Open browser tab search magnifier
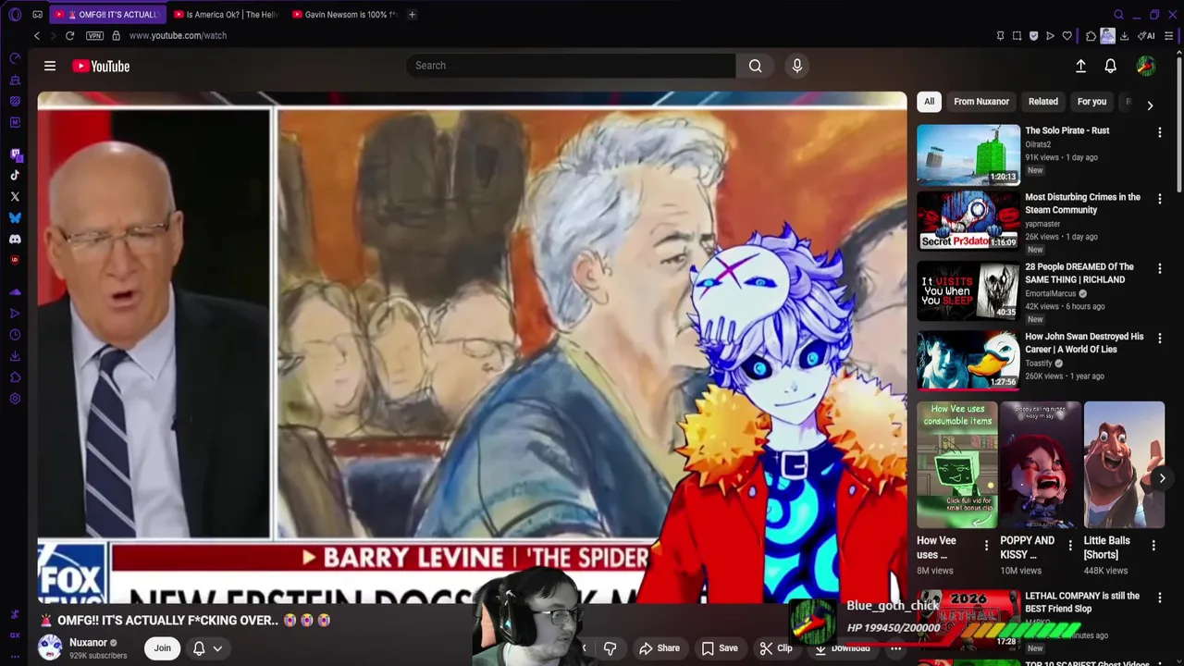The width and height of the screenshot is (1184, 666). (1118, 15)
